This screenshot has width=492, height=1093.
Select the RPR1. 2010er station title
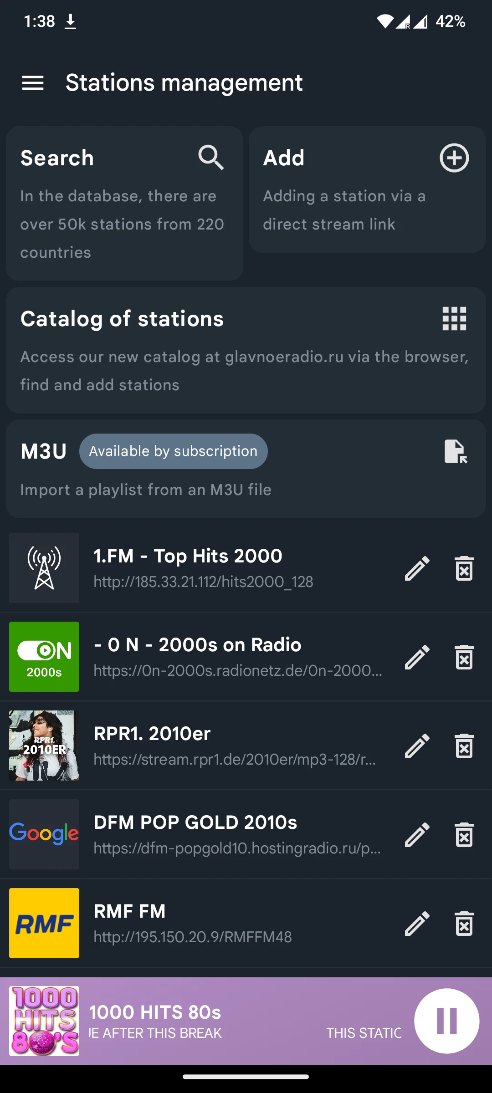[152, 734]
